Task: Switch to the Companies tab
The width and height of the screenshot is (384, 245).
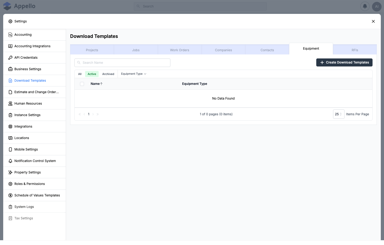Action: [x=223, y=50]
